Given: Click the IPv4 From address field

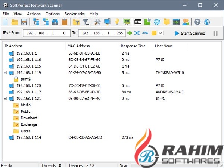Looking at the screenshot, I should pos(47,33).
